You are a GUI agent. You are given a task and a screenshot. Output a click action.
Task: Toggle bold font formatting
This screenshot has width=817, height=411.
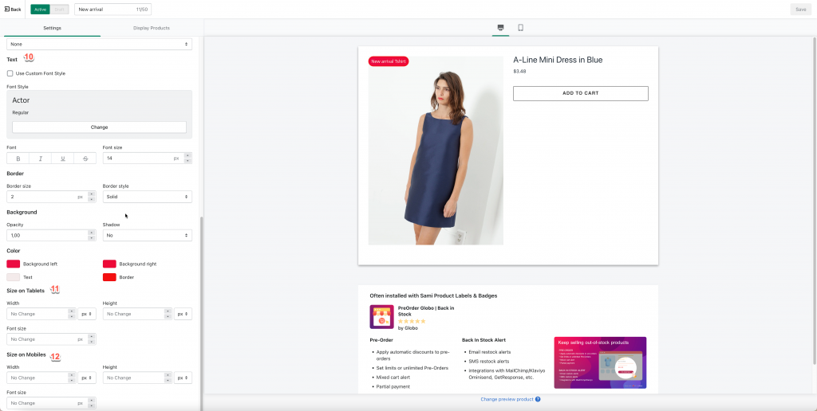pyautogui.click(x=18, y=159)
